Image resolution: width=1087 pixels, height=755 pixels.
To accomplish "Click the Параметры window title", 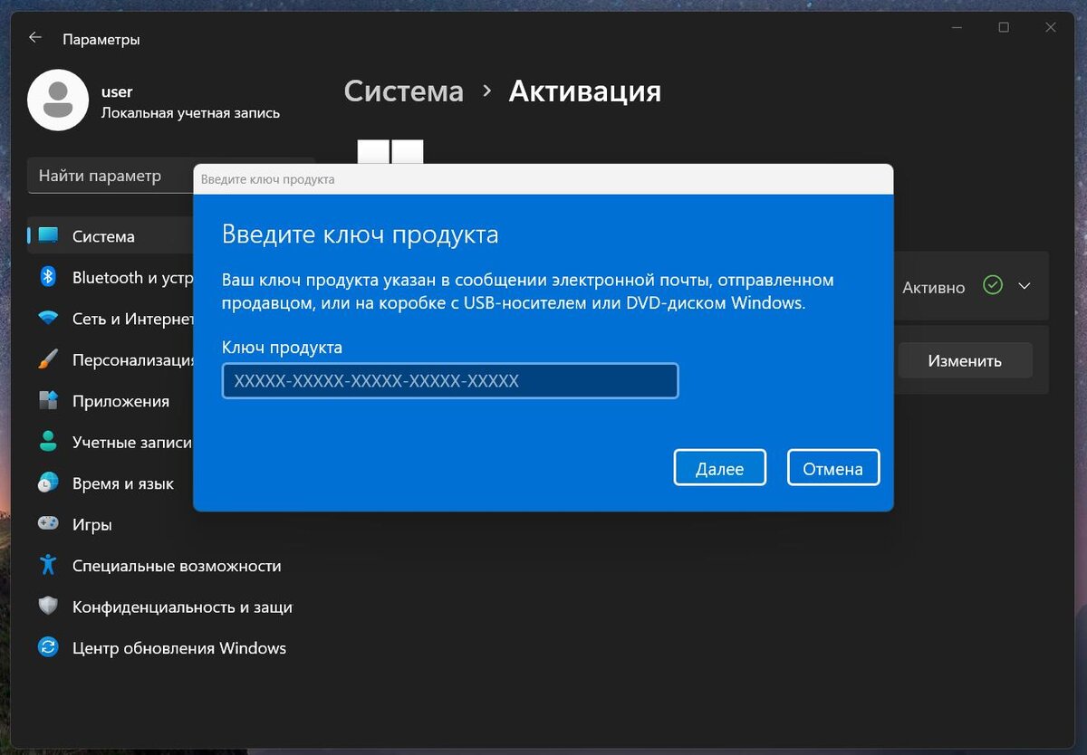I will point(101,39).
